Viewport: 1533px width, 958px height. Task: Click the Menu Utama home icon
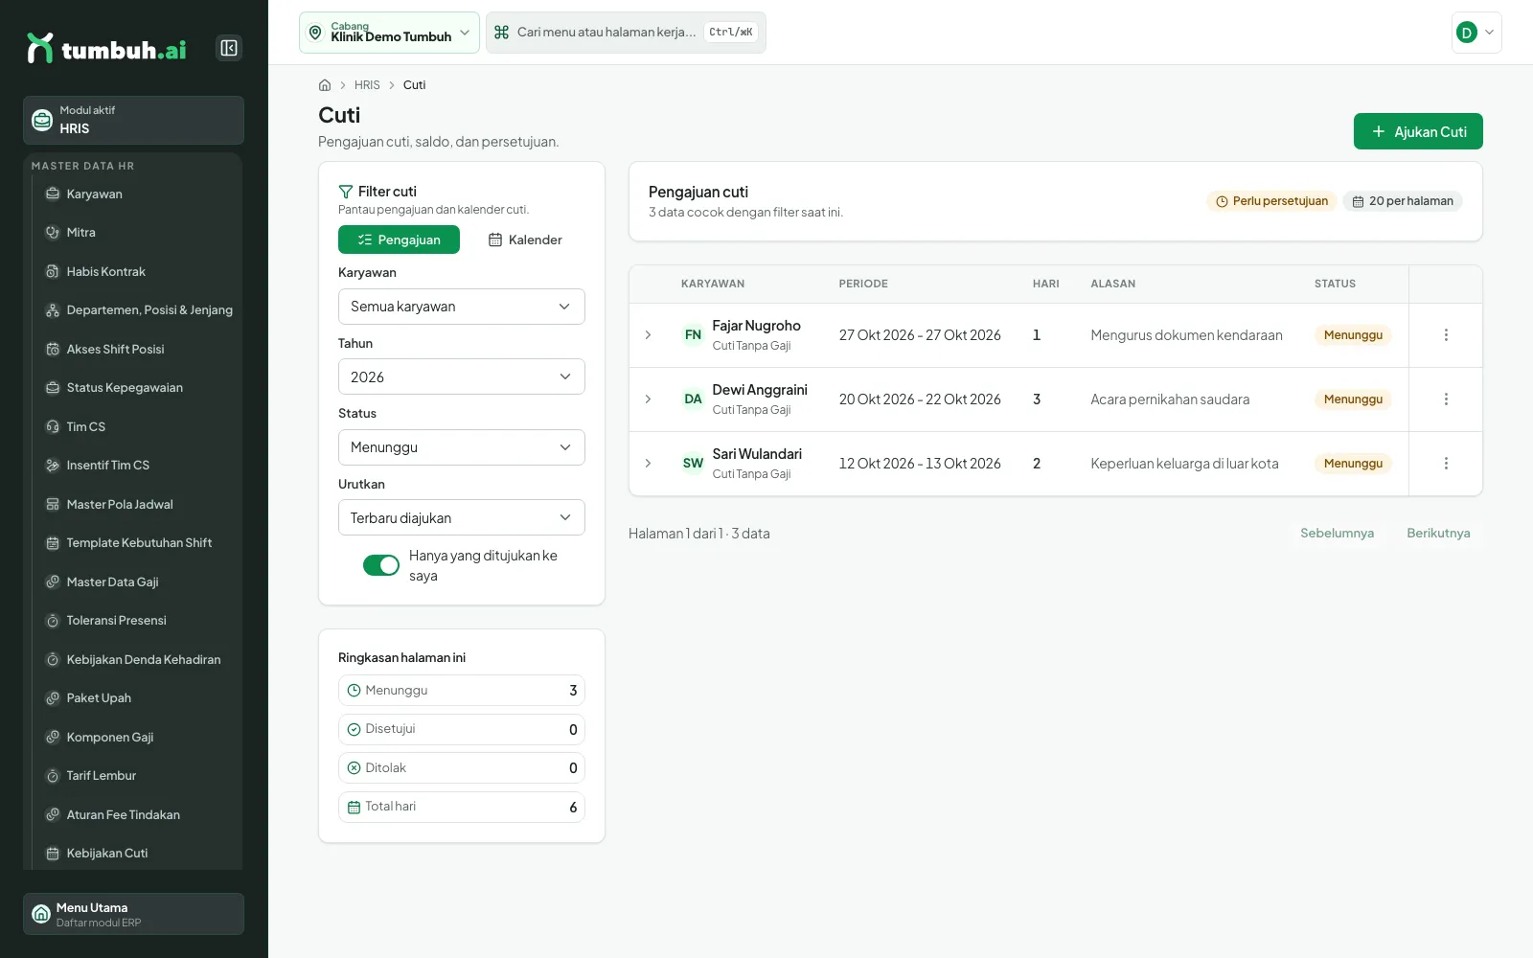[x=41, y=914]
